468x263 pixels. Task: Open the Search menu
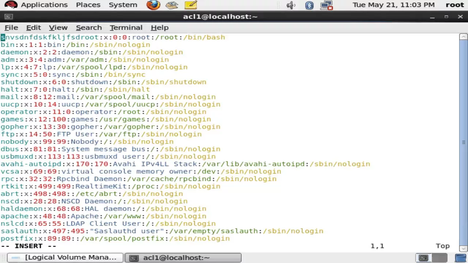pos(89,27)
